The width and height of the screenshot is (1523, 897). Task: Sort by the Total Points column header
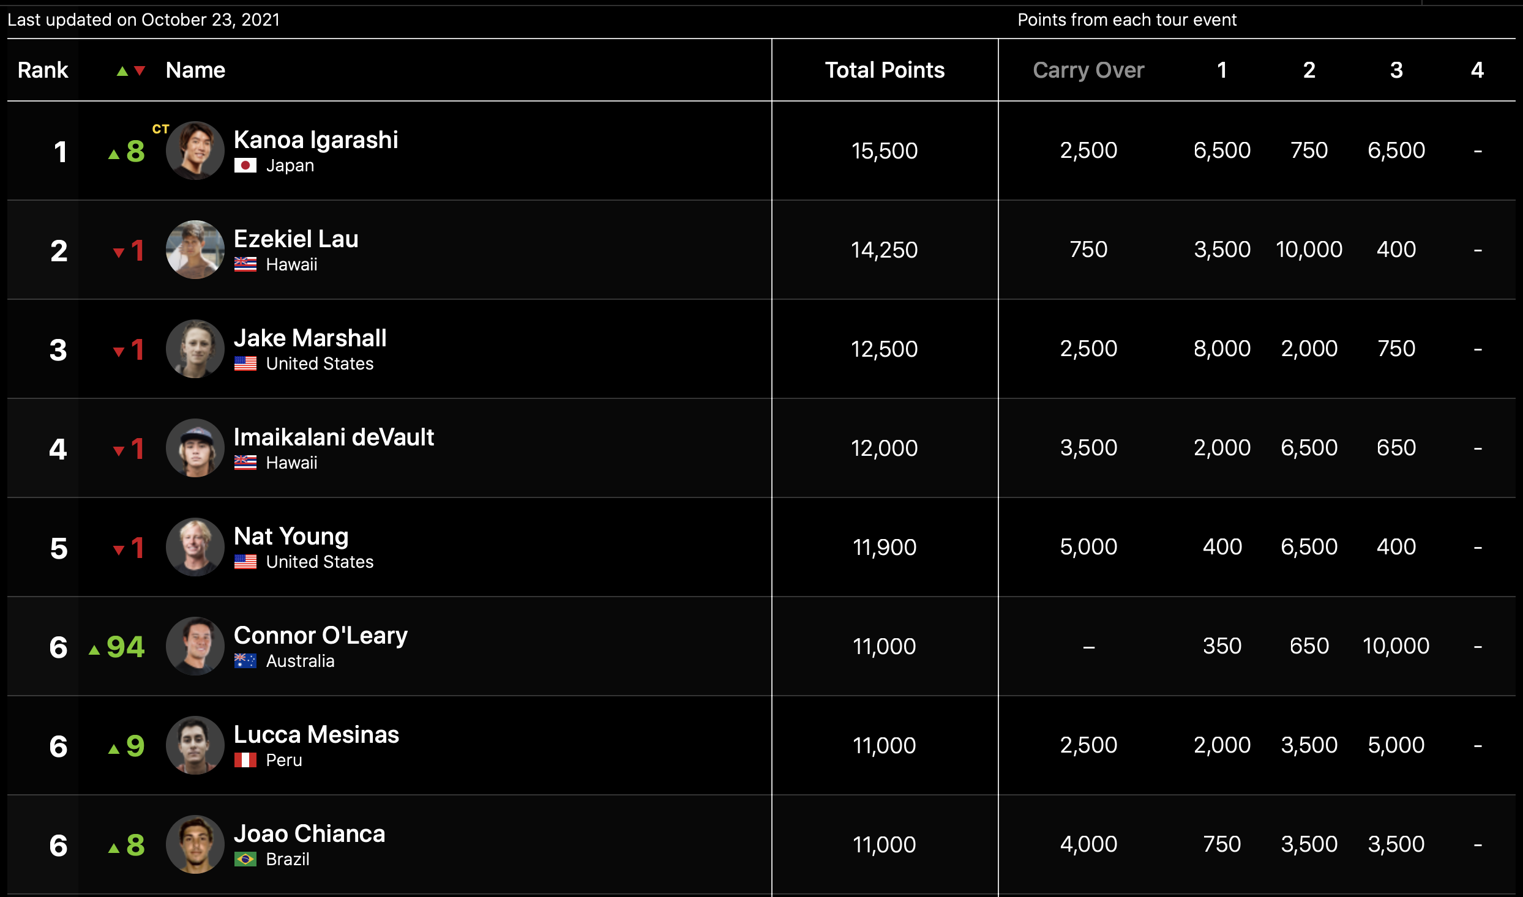[x=885, y=70]
